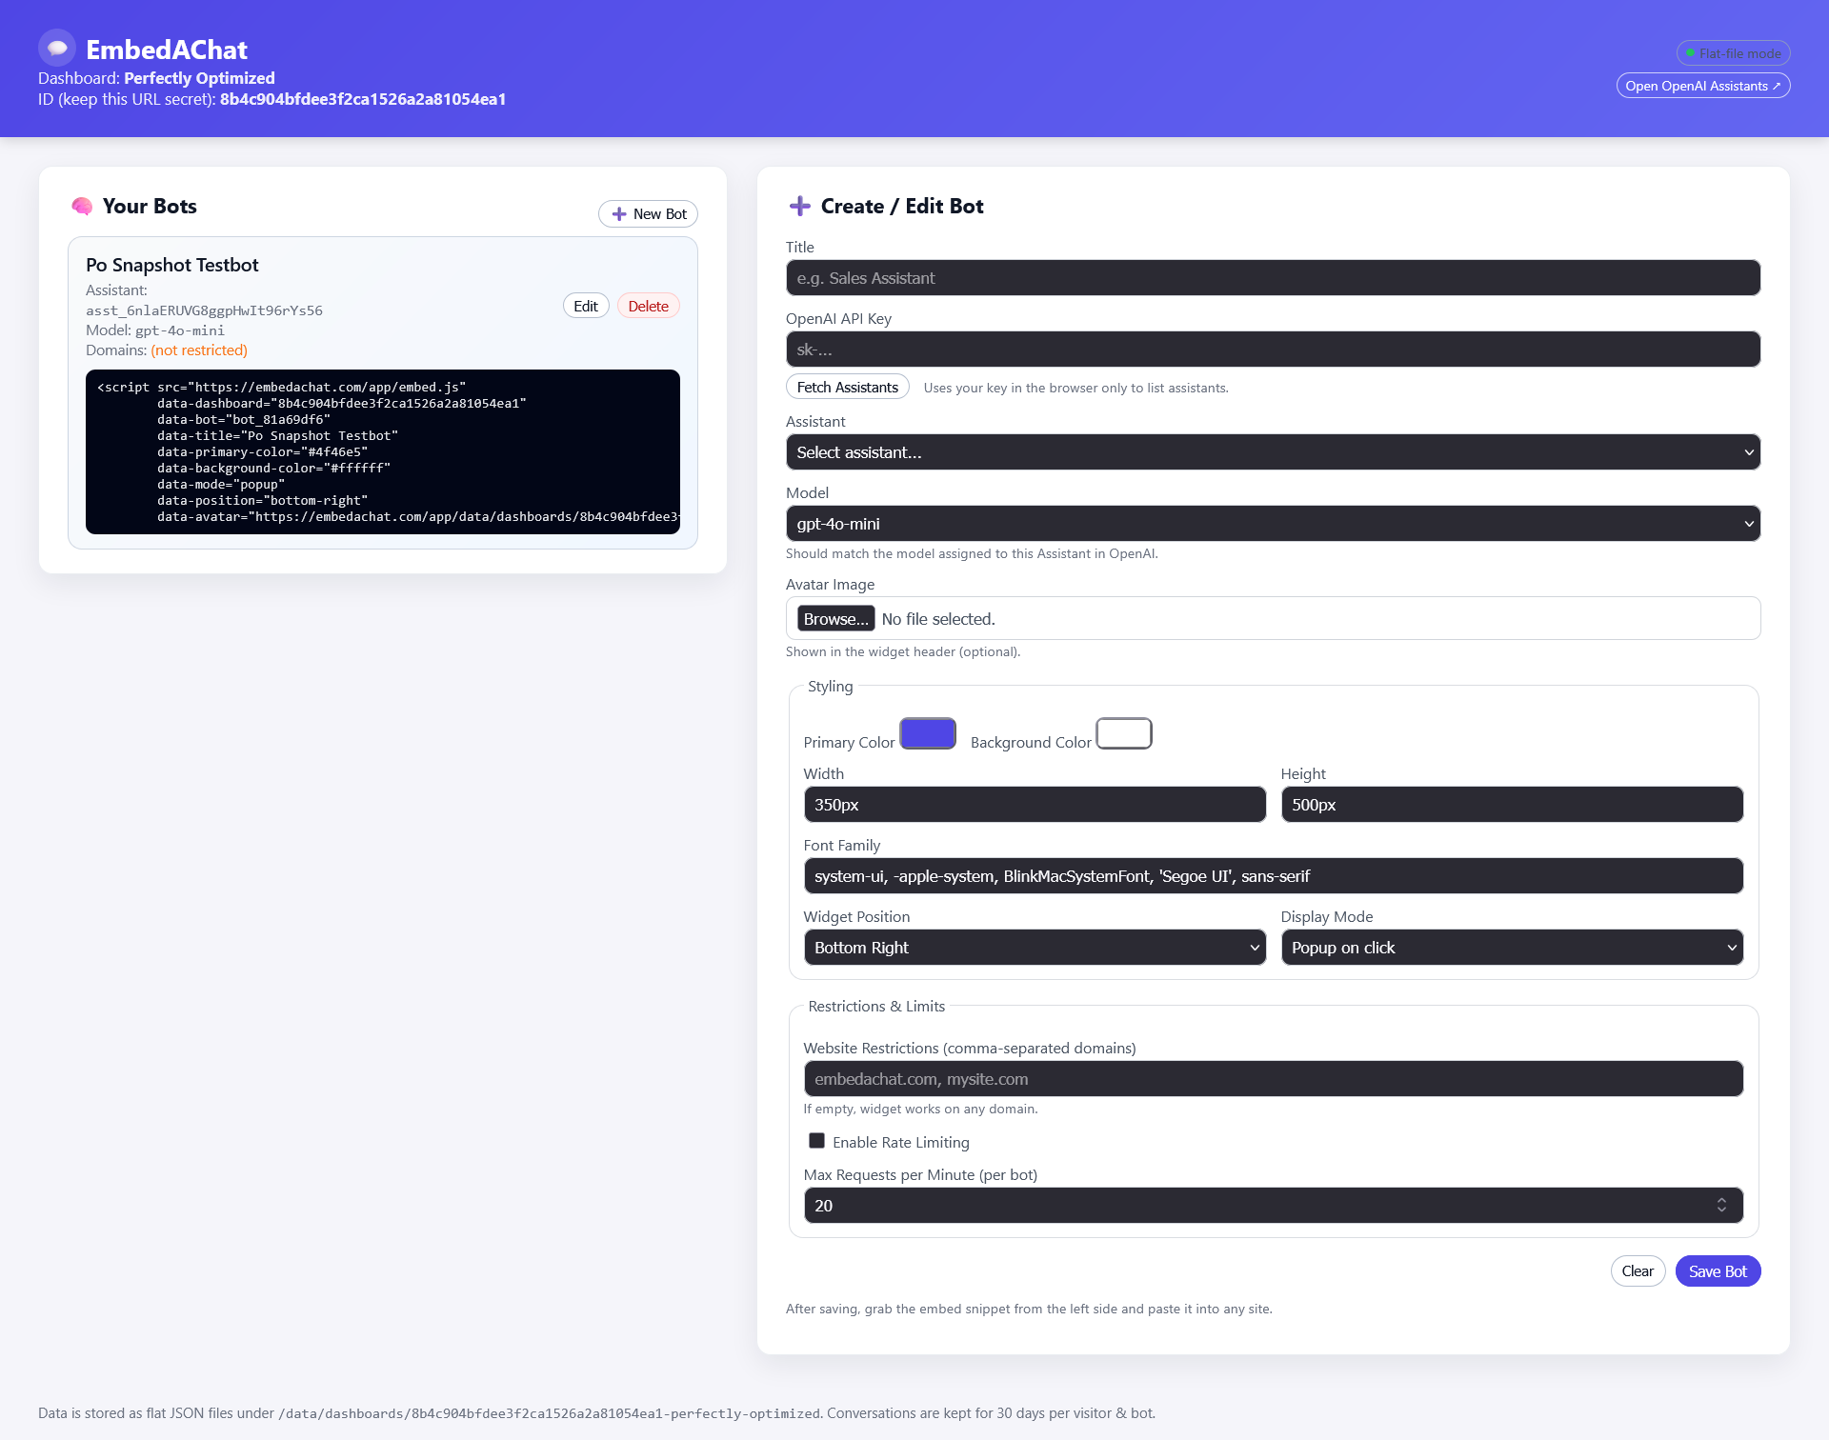Enable the Rate Limiting checkbox
This screenshot has width=1829, height=1440.
816,1140
